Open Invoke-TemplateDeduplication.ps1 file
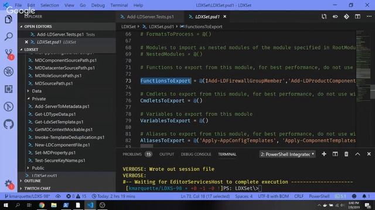 69,137
